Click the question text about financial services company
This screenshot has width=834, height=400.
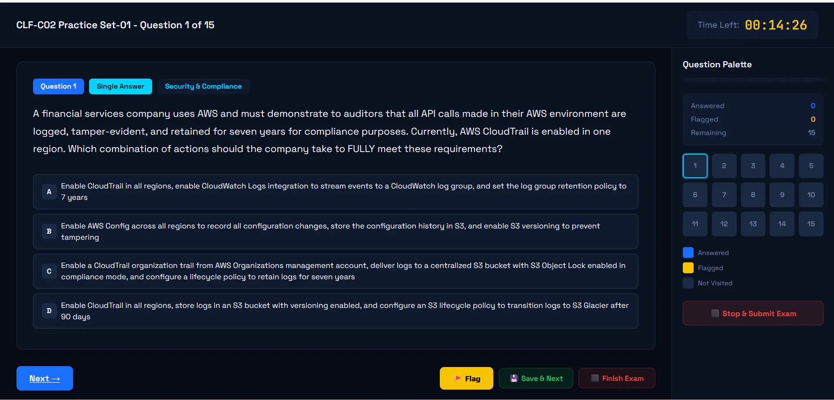(329, 131)
